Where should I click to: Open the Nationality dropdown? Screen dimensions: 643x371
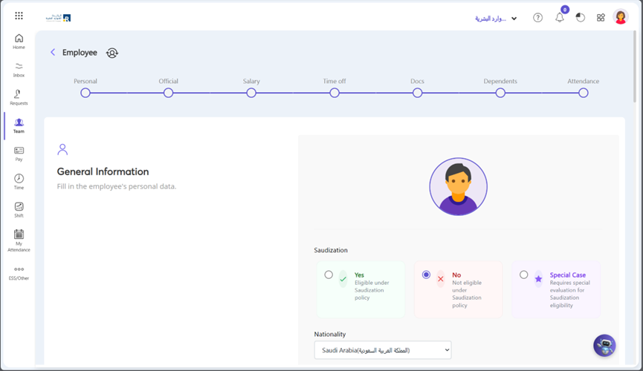tap(383, 350)
